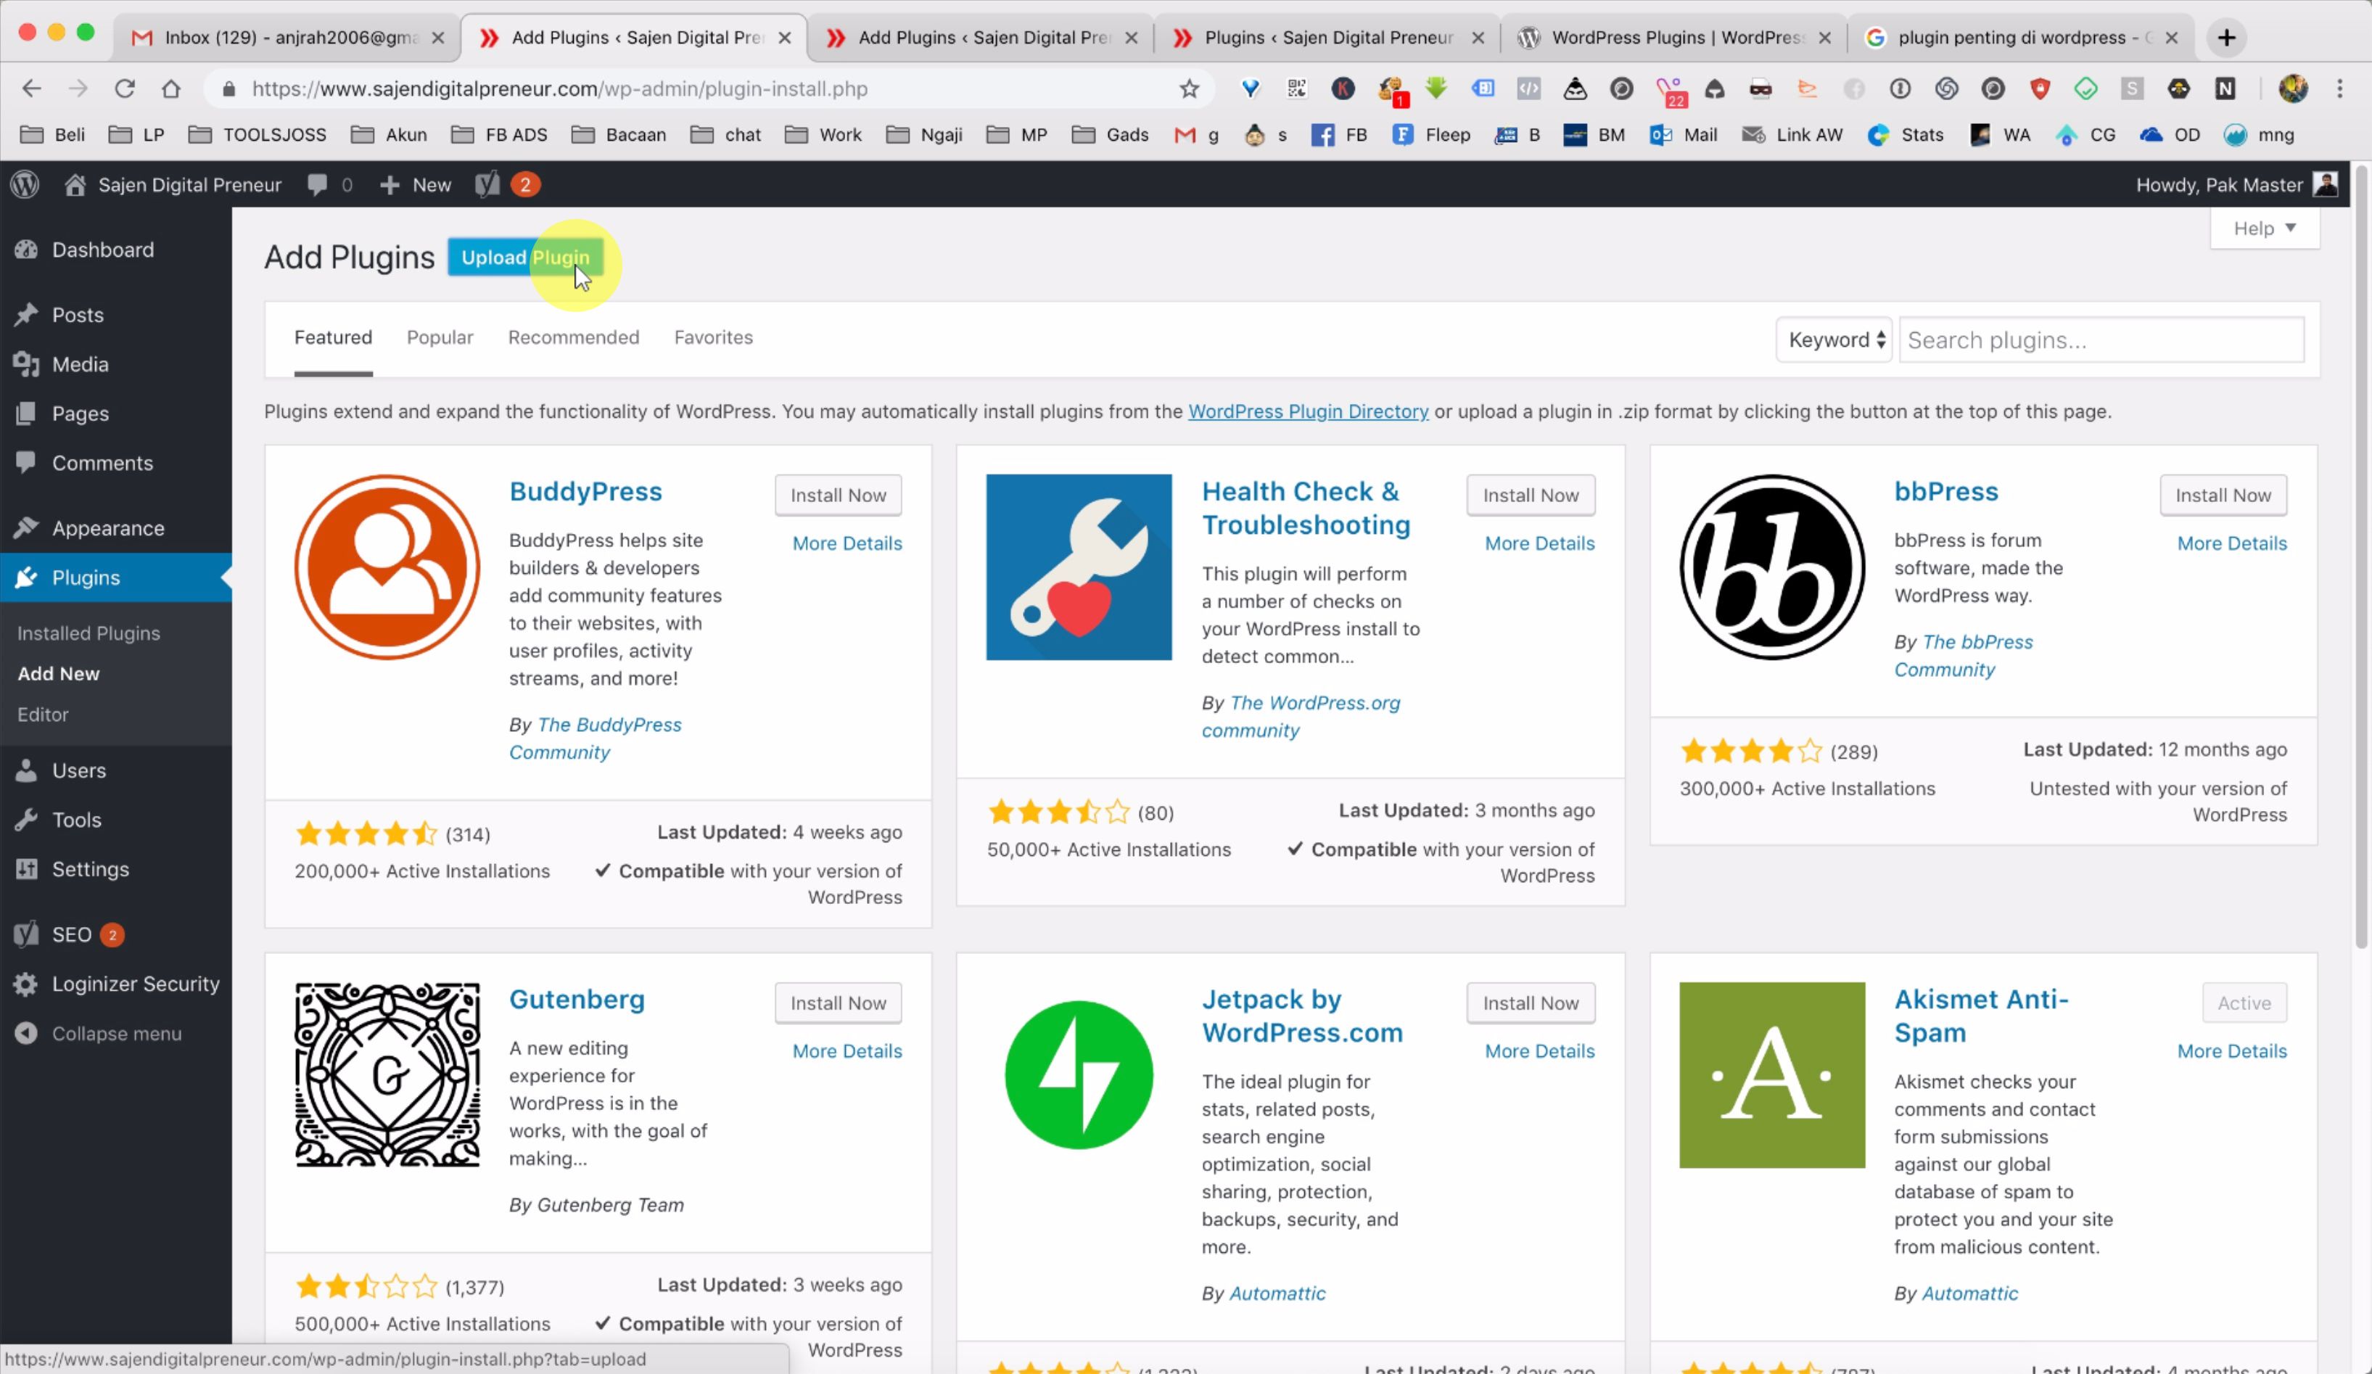Open the Keyword search type dropdown

tap(1834, 340)
